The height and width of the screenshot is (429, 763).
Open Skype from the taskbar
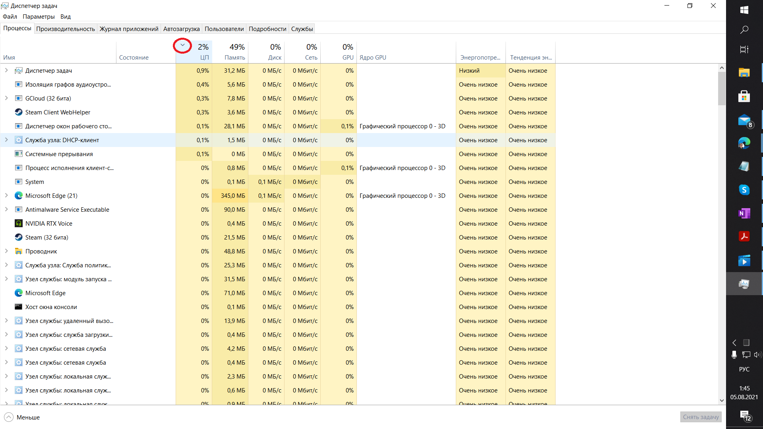coord(744,190)
